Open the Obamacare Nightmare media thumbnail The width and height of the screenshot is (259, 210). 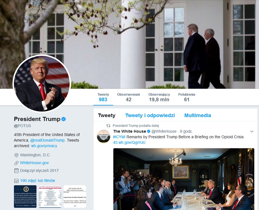coord(50,196)
